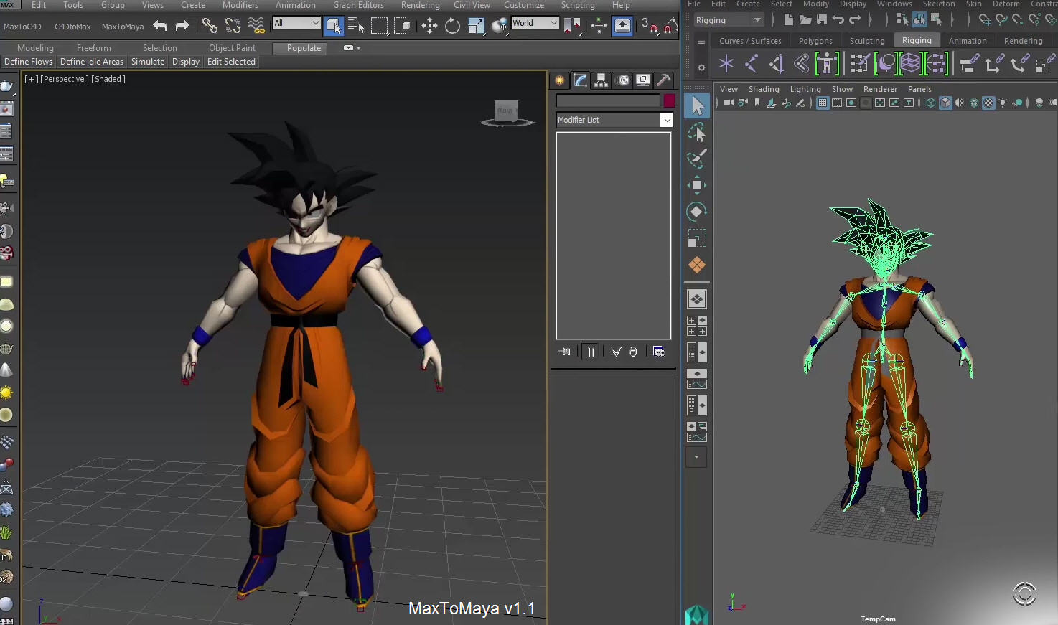Viewport: 1058px width, 625px height.
Task: Choose the Select and Scale tool
Action: (476, 27)
